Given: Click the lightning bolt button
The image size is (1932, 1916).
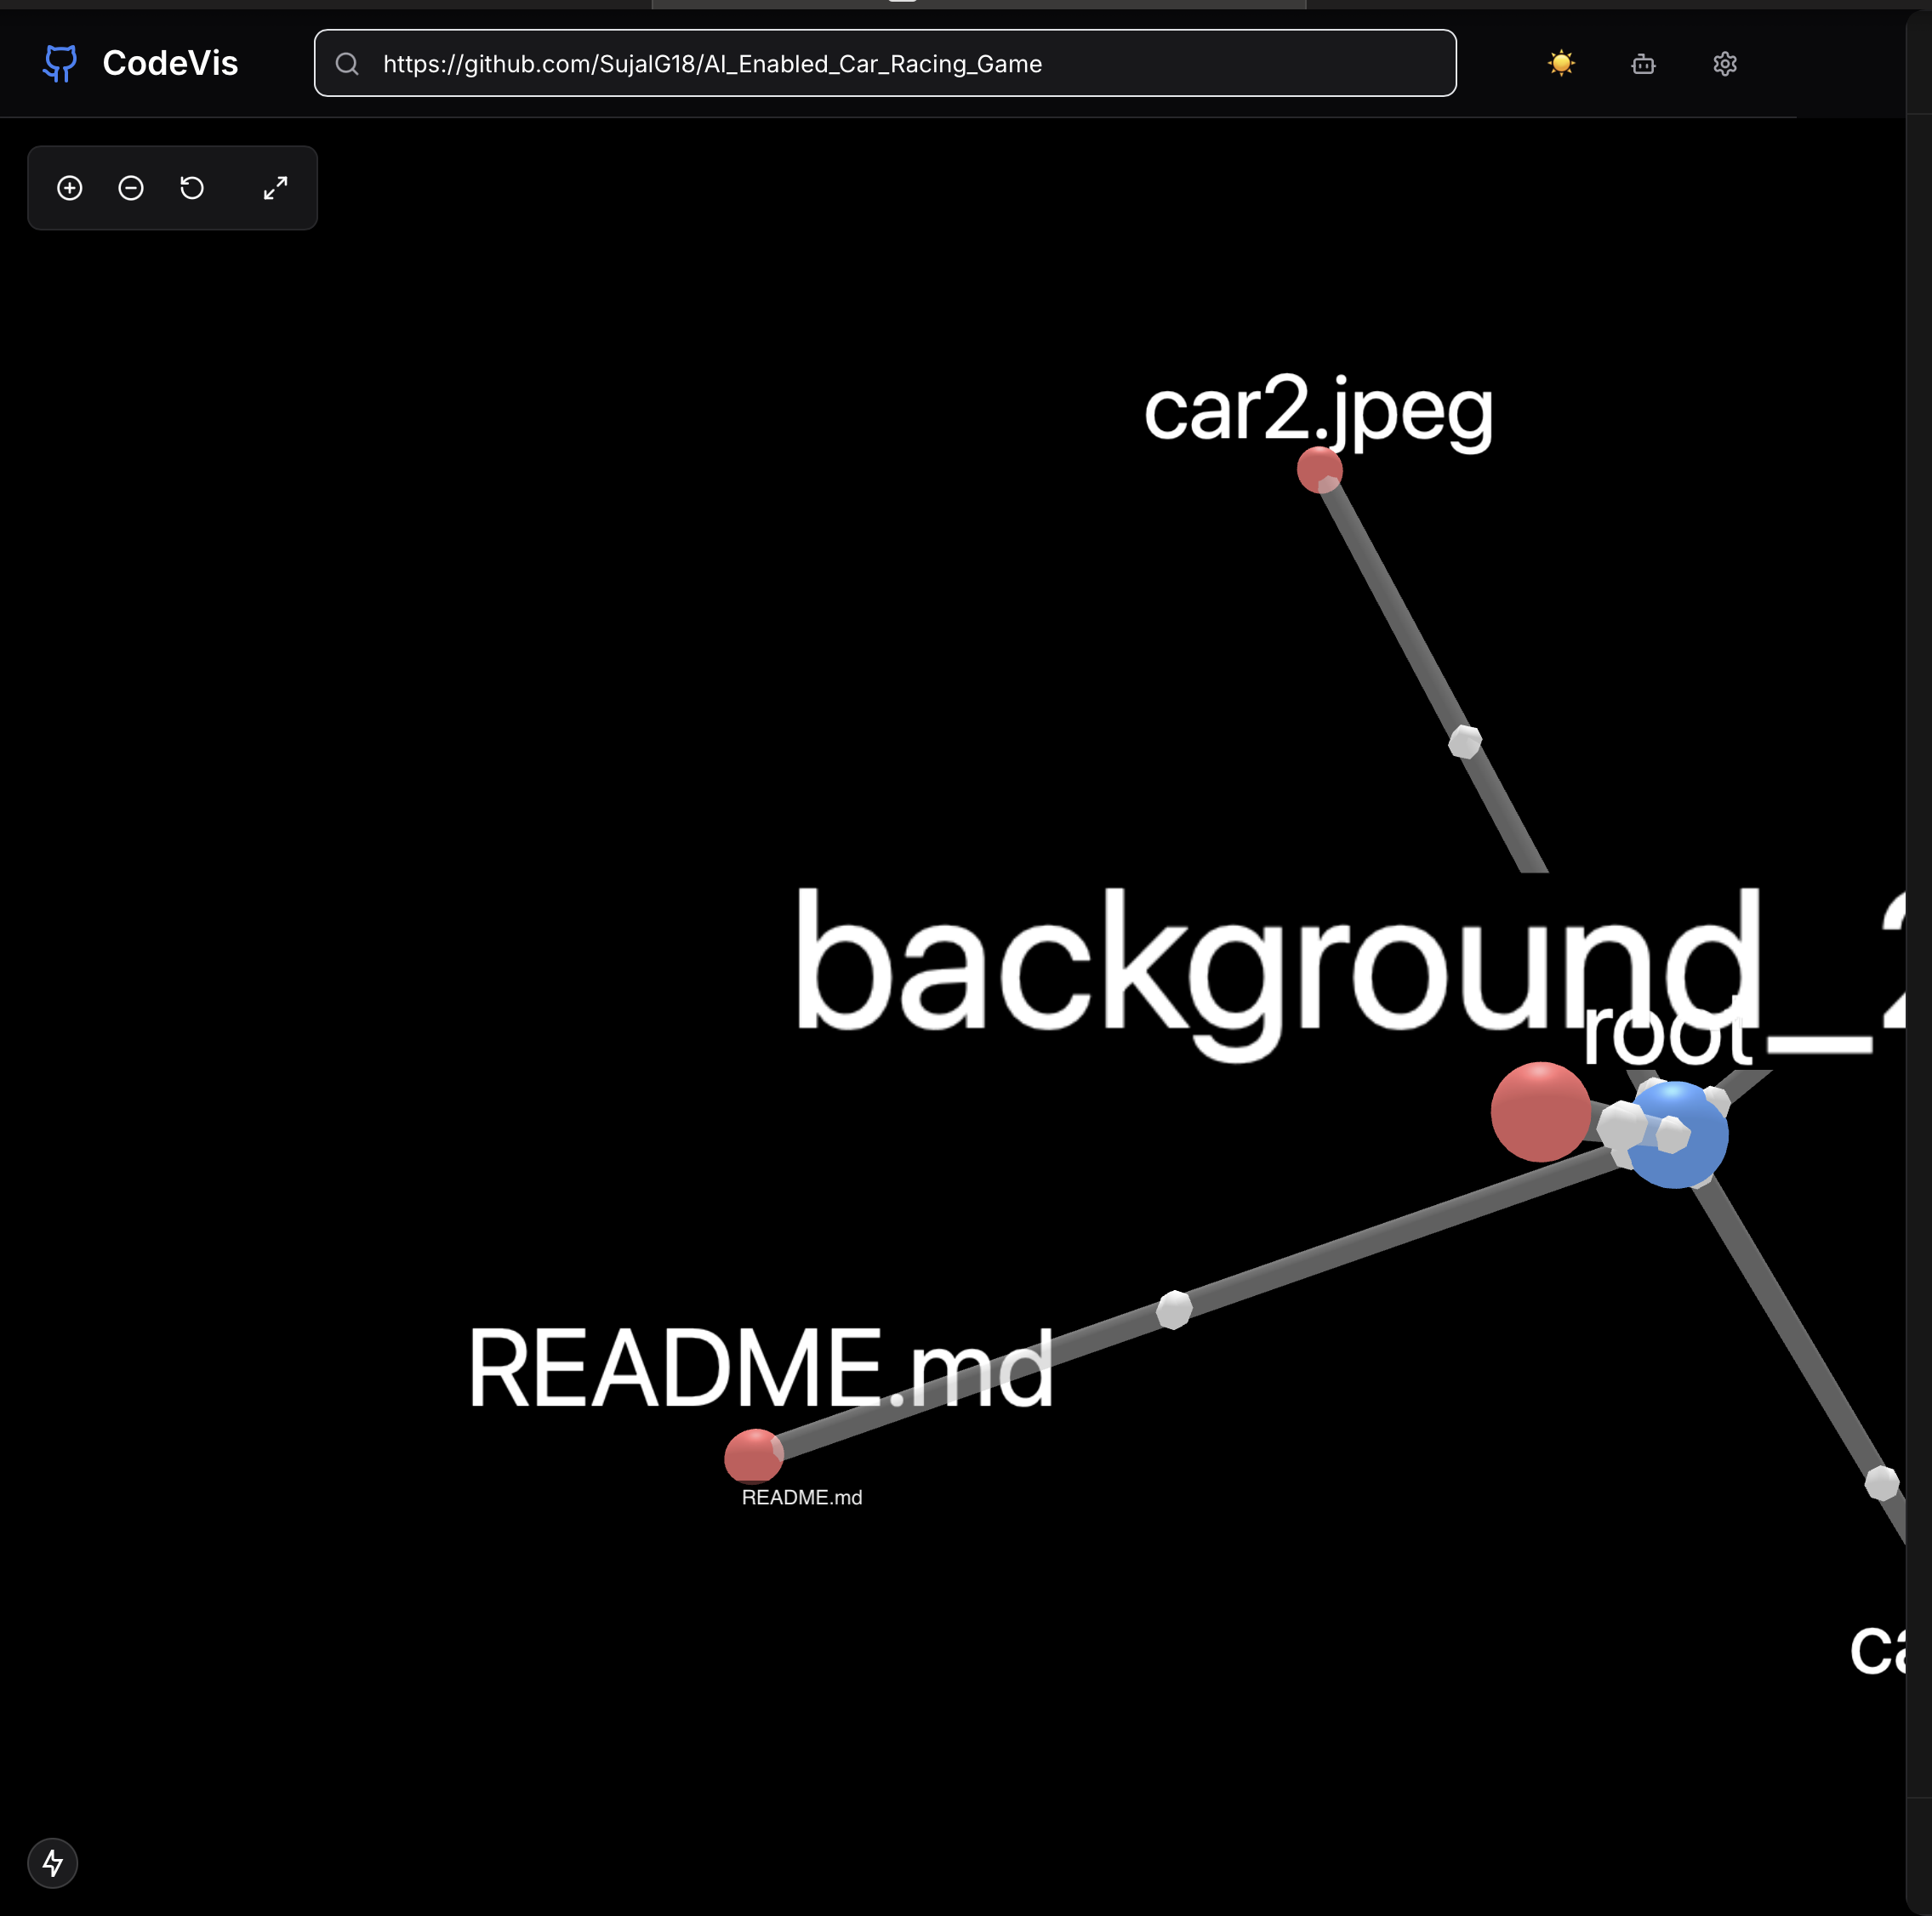Looking at the screenshot, I should click(52, 1863).
